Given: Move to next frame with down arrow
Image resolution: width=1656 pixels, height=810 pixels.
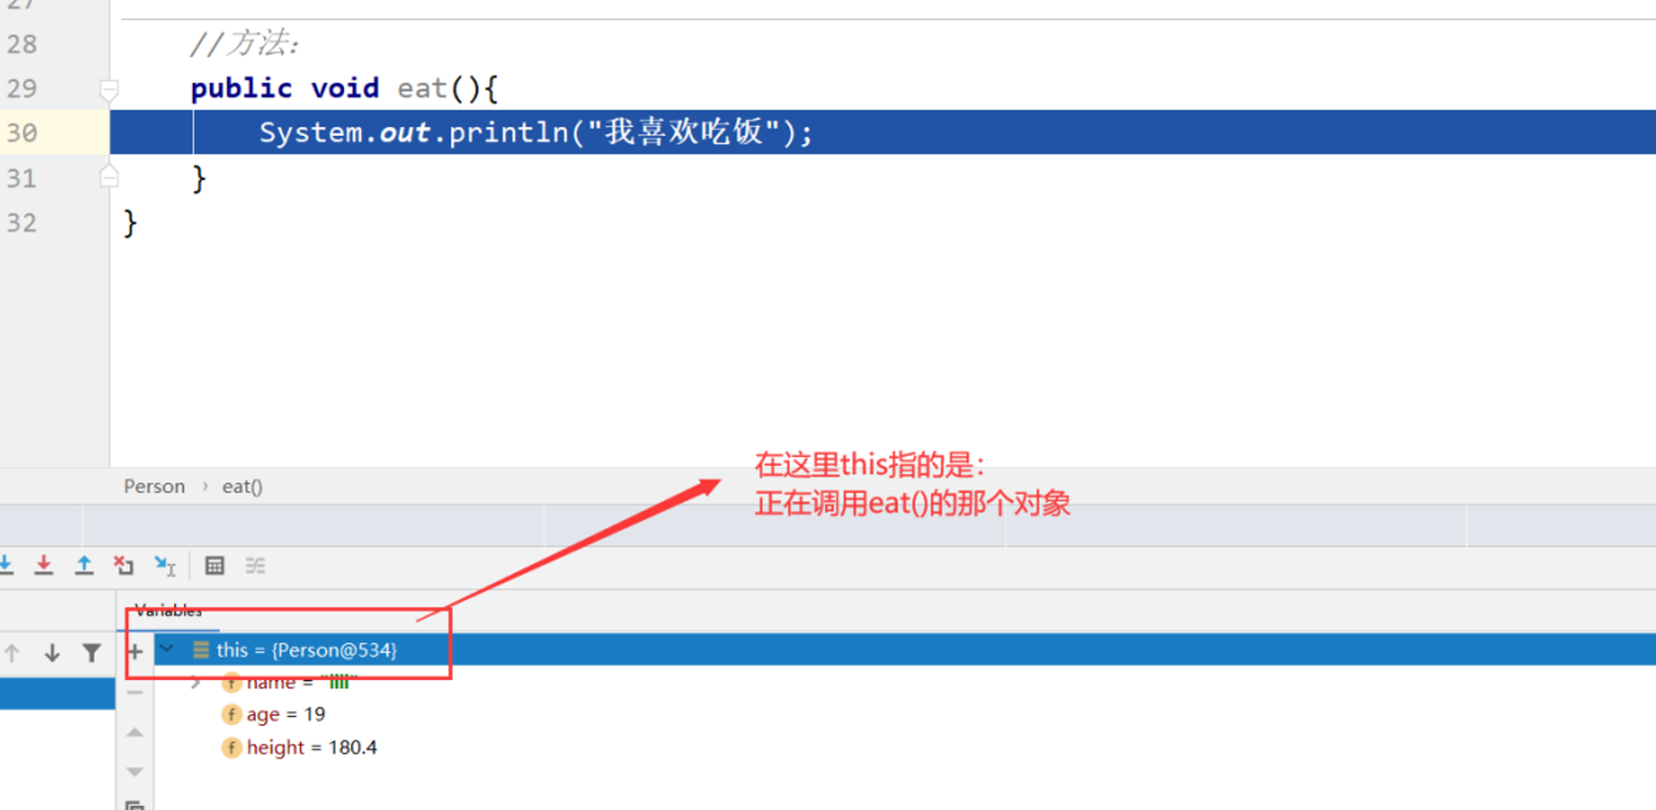Looking at the screenshot, I should (x=52, y=653).
